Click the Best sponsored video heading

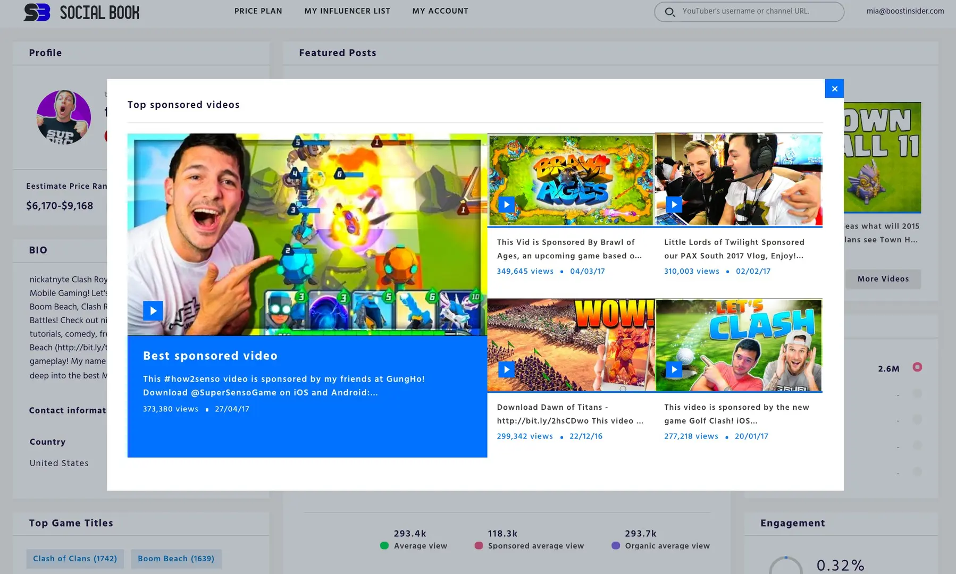point(210,356)
